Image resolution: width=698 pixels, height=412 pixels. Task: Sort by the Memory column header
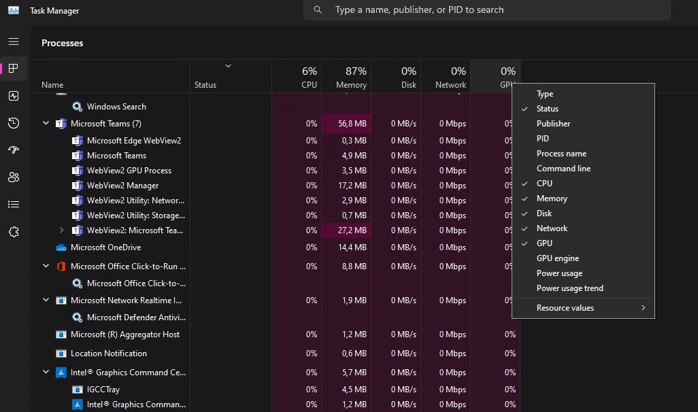(x=346, y=77)
